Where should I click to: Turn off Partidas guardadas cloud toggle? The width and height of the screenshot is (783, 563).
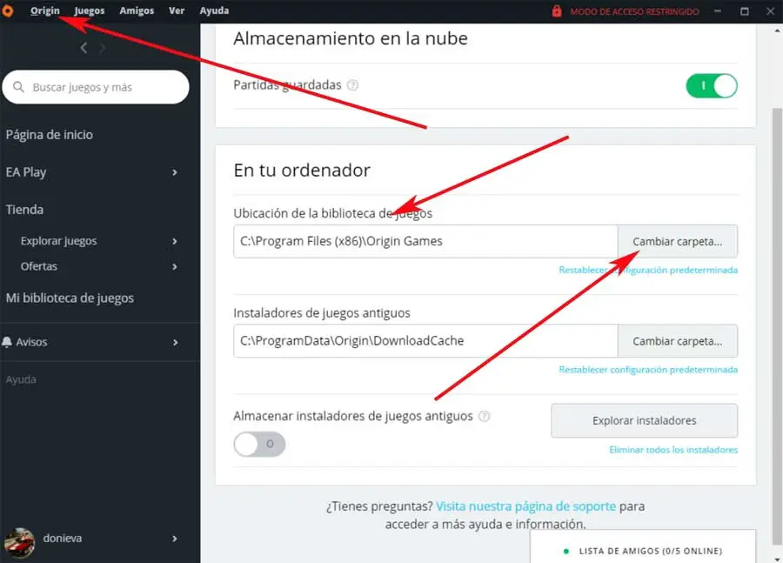712,86
